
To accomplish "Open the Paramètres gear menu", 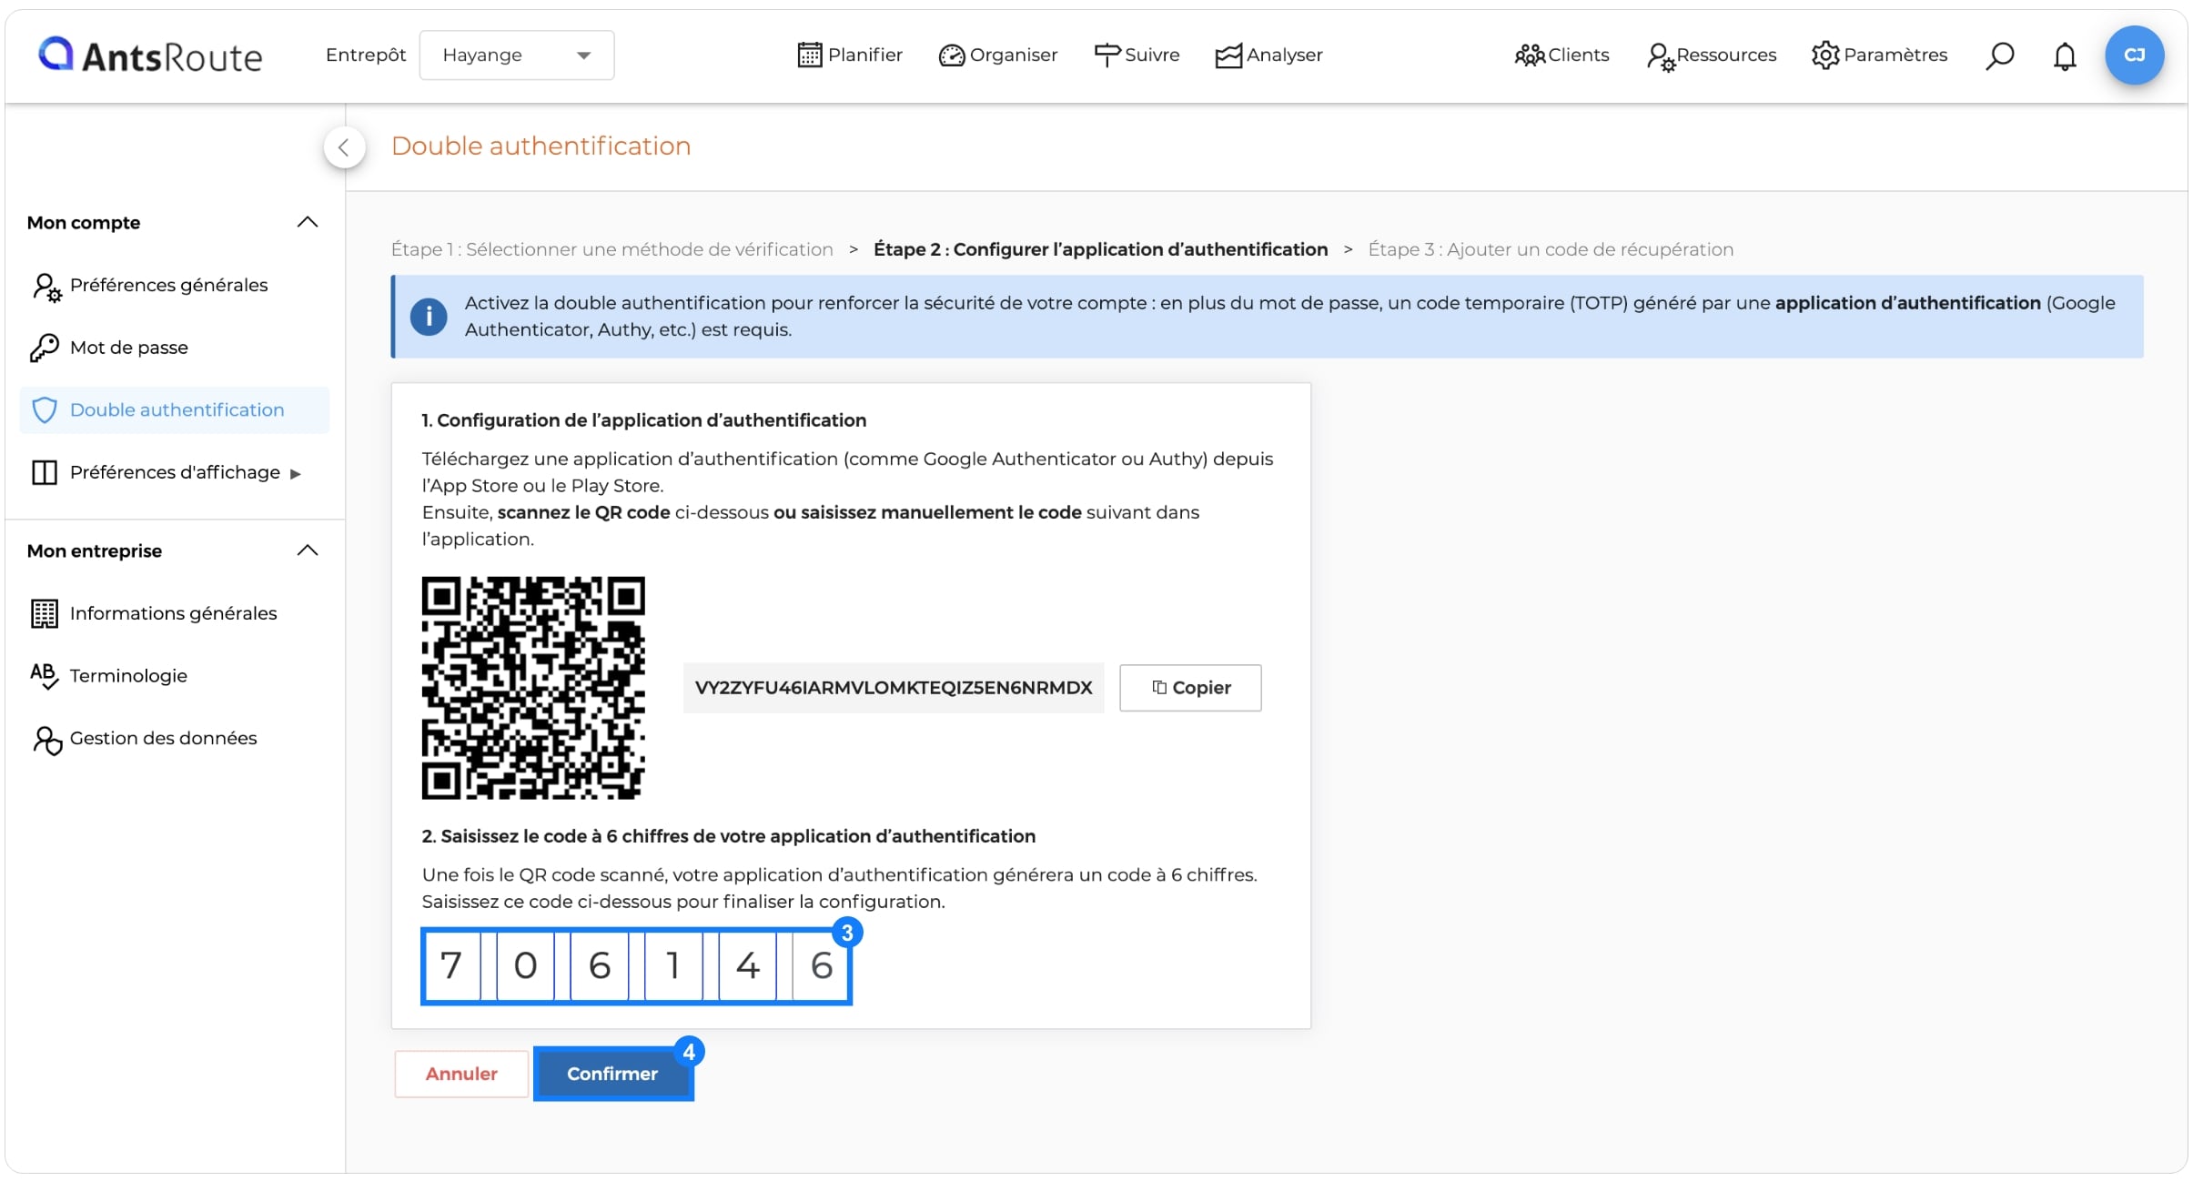I will 1879,56.
